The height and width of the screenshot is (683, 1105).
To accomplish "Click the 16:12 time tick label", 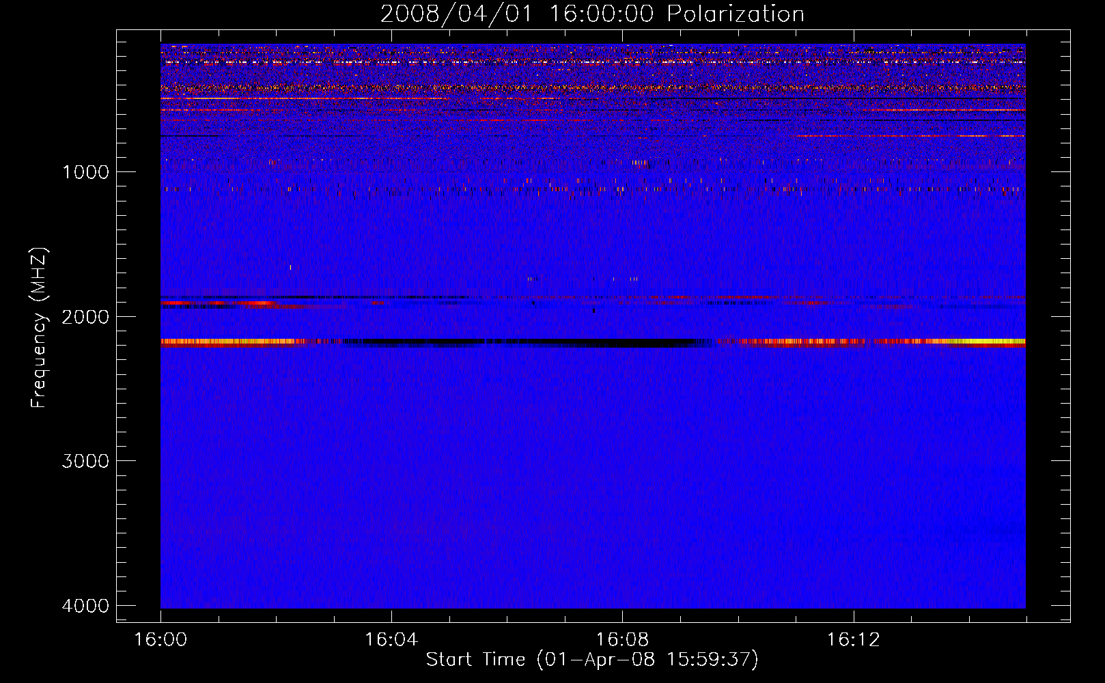I will [x=854, y=639].
